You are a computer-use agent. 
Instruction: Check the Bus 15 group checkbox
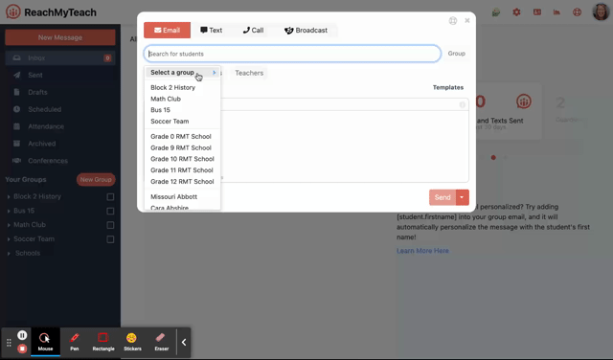tap(110, 211)
